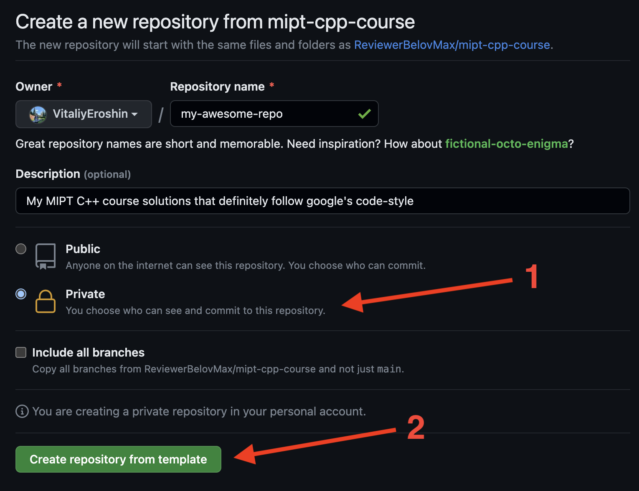
Task: Enable the Include all branches checkbox
Action: 21,352
